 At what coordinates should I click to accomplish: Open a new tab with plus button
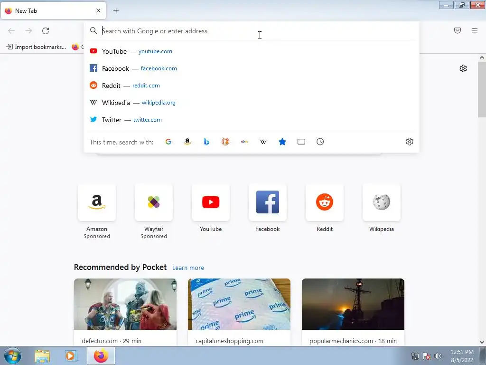pyautogui.click(x=116, y=11)
